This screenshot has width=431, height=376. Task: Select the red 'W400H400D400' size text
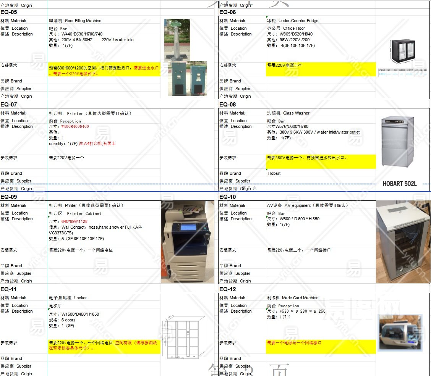(x=75, y=126)
